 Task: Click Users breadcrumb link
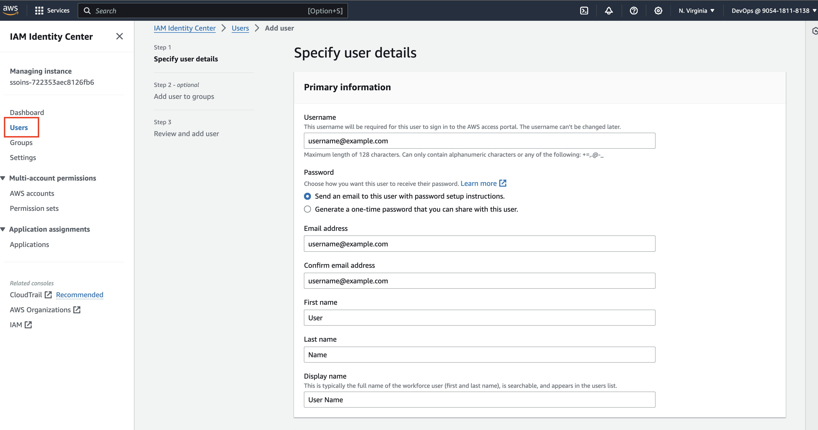click(x=240, y=28)
